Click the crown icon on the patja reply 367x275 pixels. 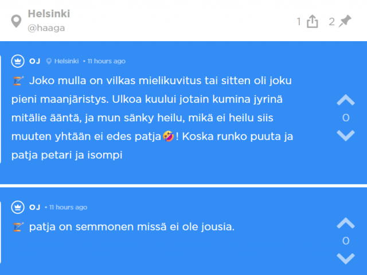click(x=18, y=207)
